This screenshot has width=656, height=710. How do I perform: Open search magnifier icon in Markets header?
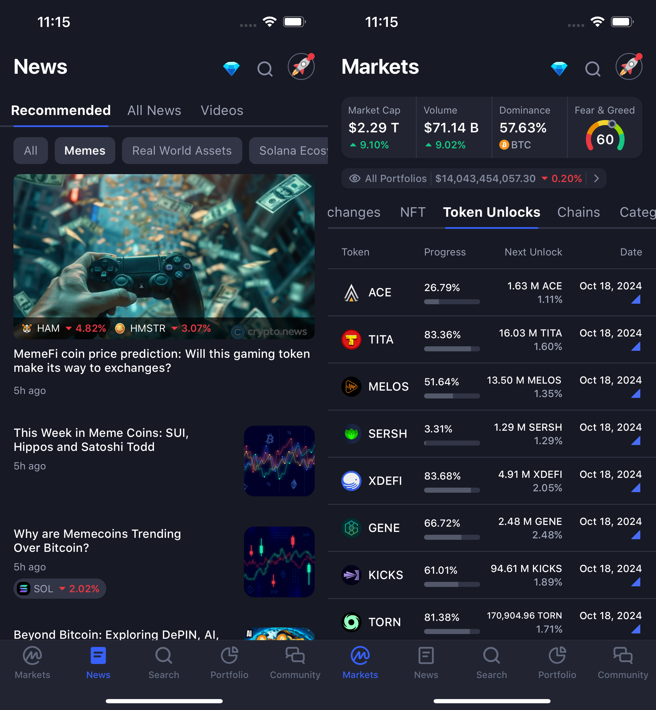(592, 69)
